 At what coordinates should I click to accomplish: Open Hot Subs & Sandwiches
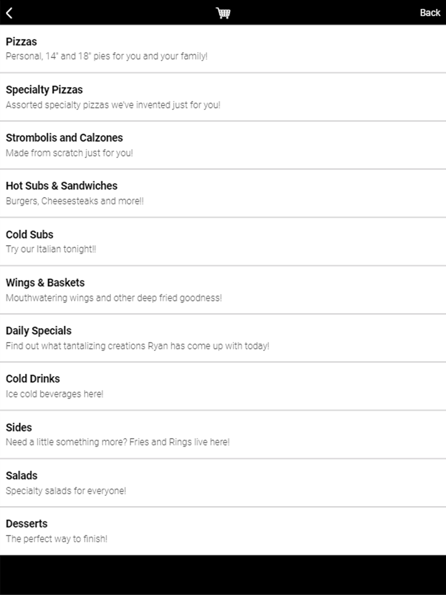[x=62, y=186]
